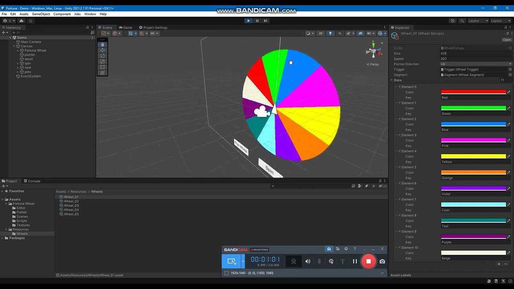Toggle Bandicam mouse click effect icon
Viewport: 514px width, 289px height.
pos(331,261)
